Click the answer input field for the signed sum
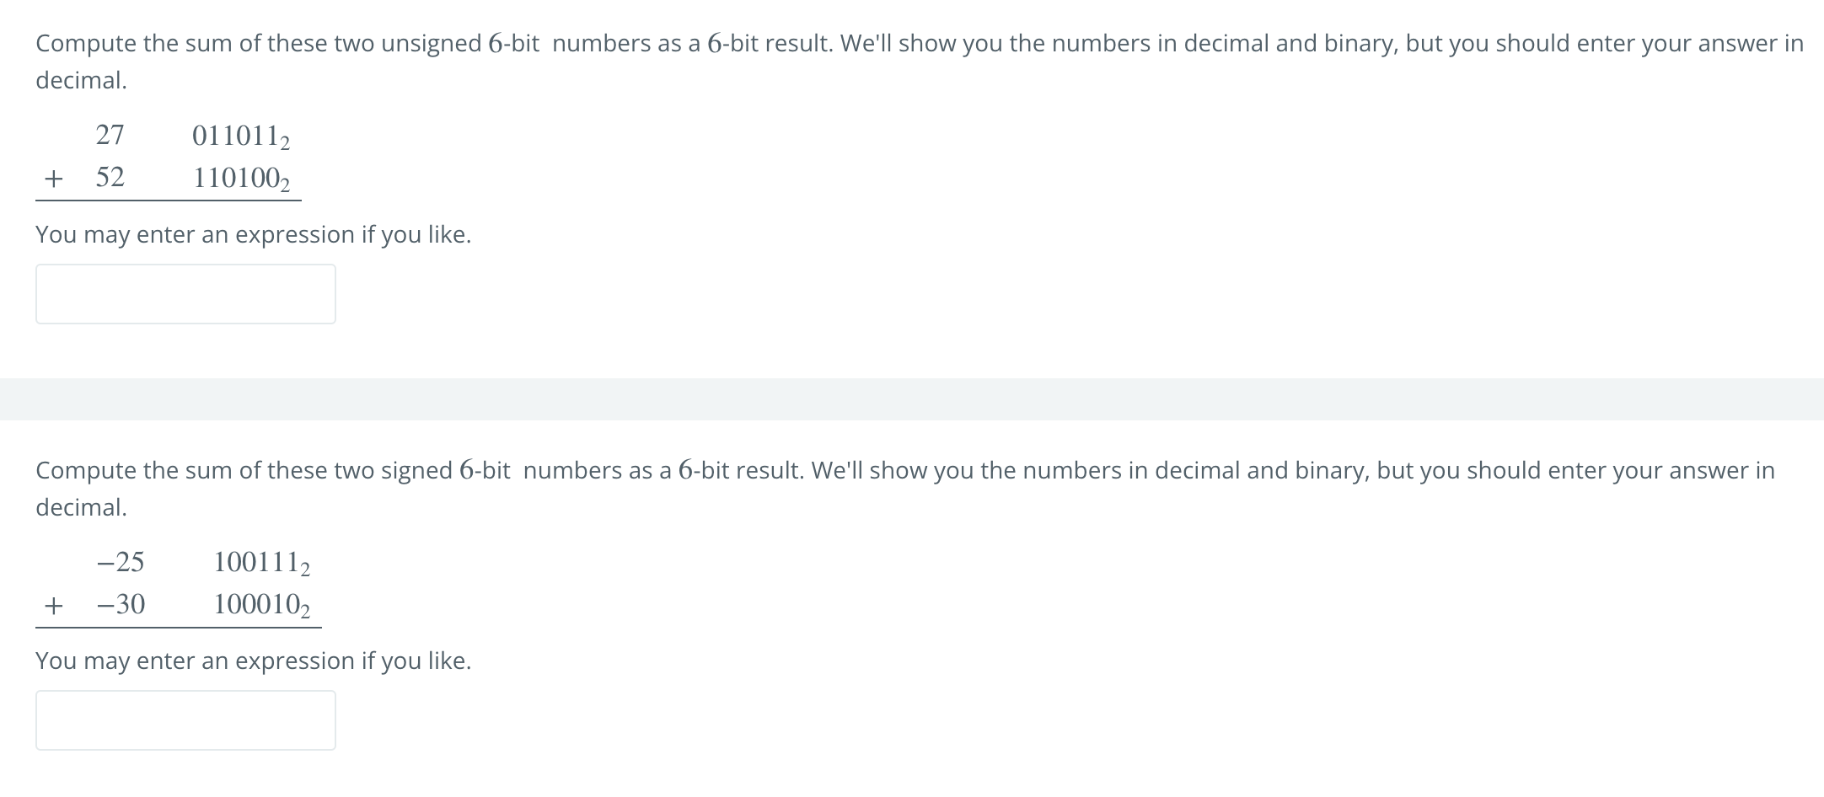 [185, 720]
